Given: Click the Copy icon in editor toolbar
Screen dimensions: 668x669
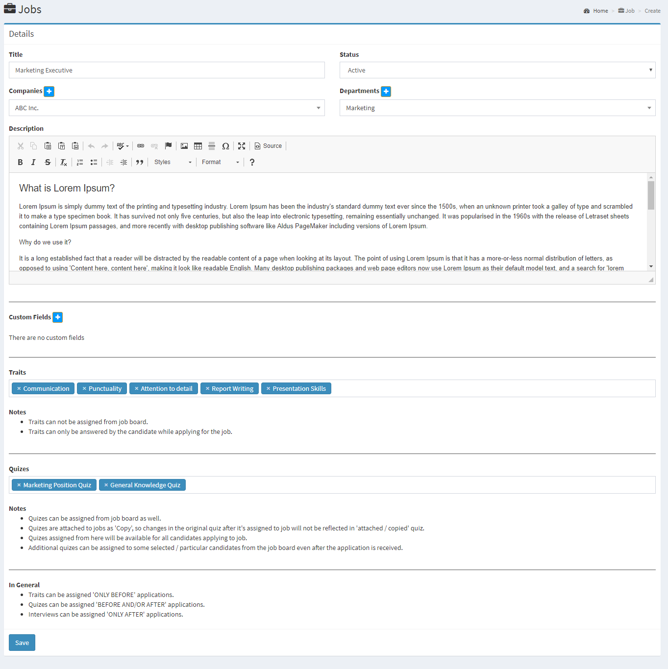Looking at the screenshot, I should (x=34, y=146).
